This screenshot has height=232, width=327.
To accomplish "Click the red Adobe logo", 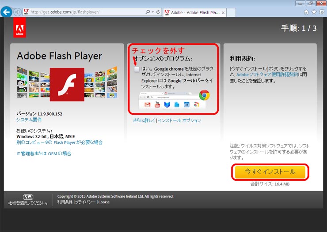I will click(x=19, y=27).
